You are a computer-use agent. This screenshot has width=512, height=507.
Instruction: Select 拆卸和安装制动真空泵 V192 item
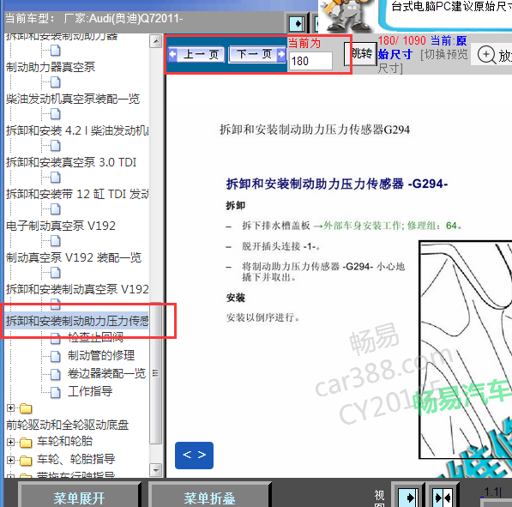pyautogui.click(x=77, y=289)
